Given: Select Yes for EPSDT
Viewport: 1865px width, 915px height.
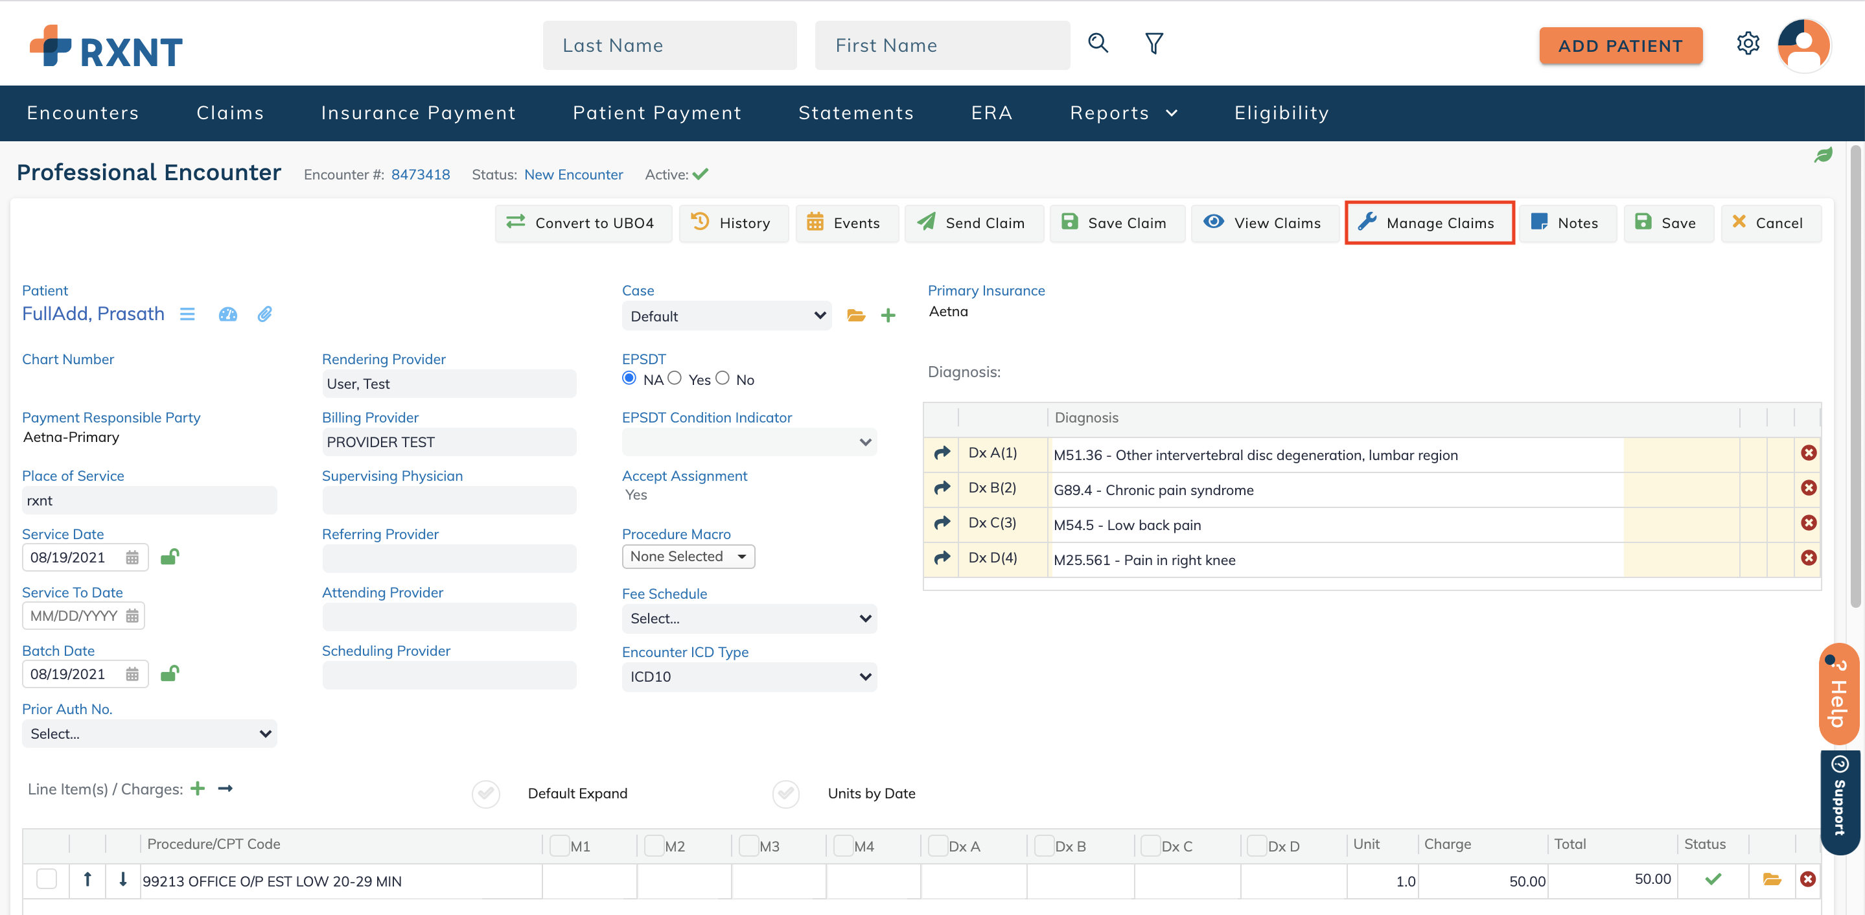Looking at the screenshot, I should (675, 378).
